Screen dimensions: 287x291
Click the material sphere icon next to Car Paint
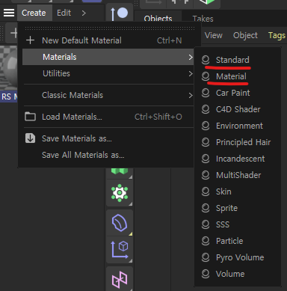(206, 93)
